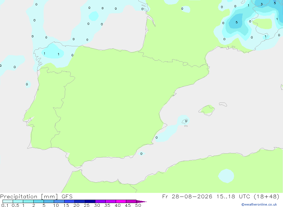Click the forecast date 28-08-2026 text

[192, 196]
